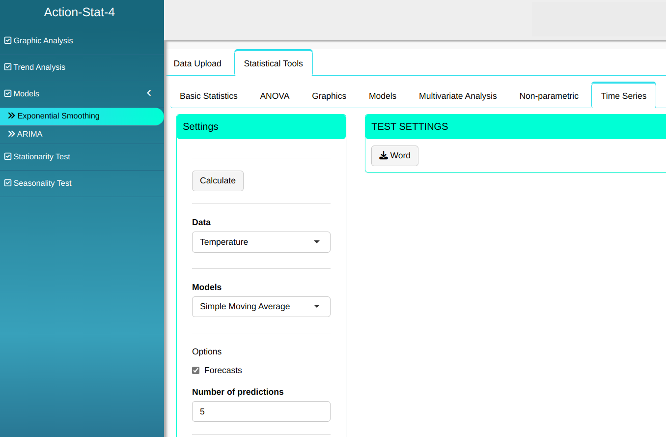Open the Models dropdown showing Simple Moving Average
This screenshot has width=666, height=437.
point(261,307)
